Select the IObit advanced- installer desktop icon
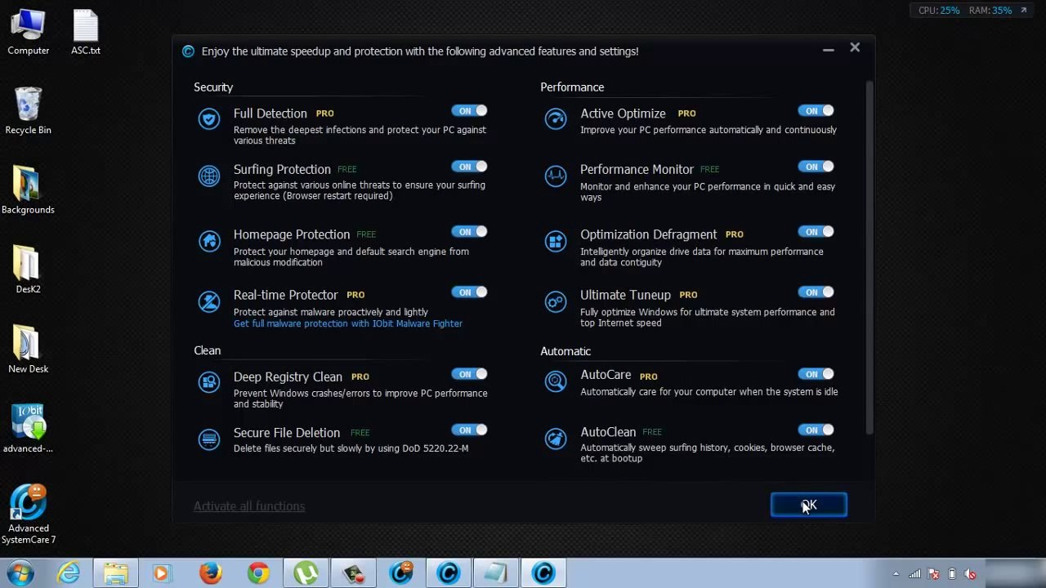Image resolution: width=1046 pixels, height=588 pixels. pyautogui.click(x=28, y=429)
